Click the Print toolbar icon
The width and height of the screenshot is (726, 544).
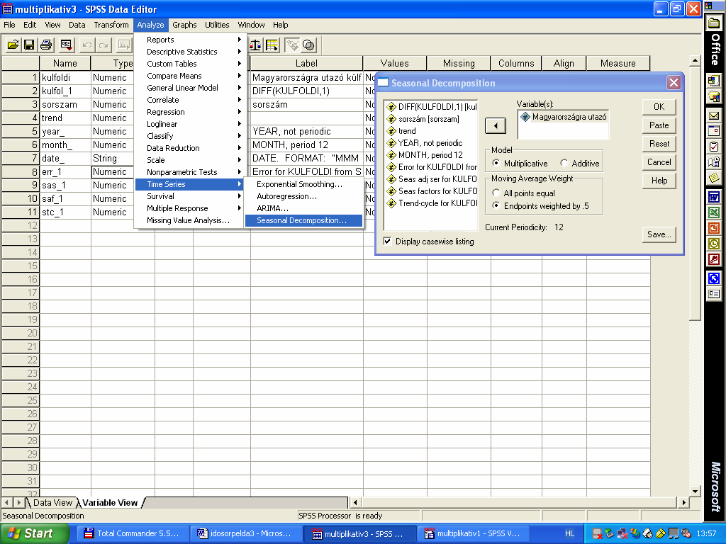coord(46,45)
